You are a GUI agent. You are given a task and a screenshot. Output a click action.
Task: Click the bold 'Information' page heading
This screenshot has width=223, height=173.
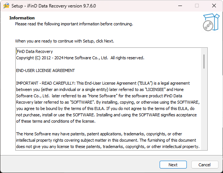[x=22, y=18]
